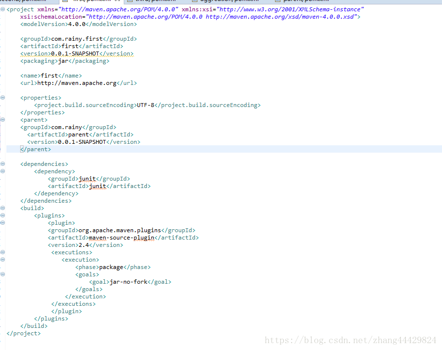The height and width of the screenshot is (350, 442).
Task: Click the closing dependency tag
Action: [56, 193]
